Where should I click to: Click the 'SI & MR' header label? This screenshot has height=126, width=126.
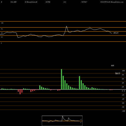pyautogui.click(x=13, y=2)
